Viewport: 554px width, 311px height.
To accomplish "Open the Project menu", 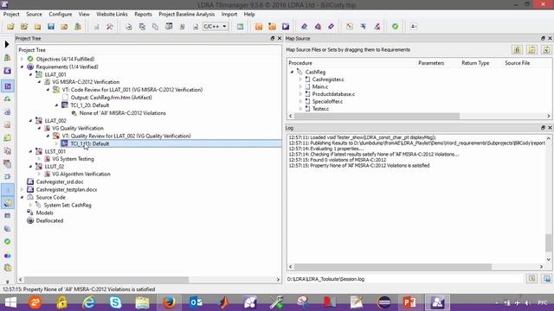I will (11, 14).
